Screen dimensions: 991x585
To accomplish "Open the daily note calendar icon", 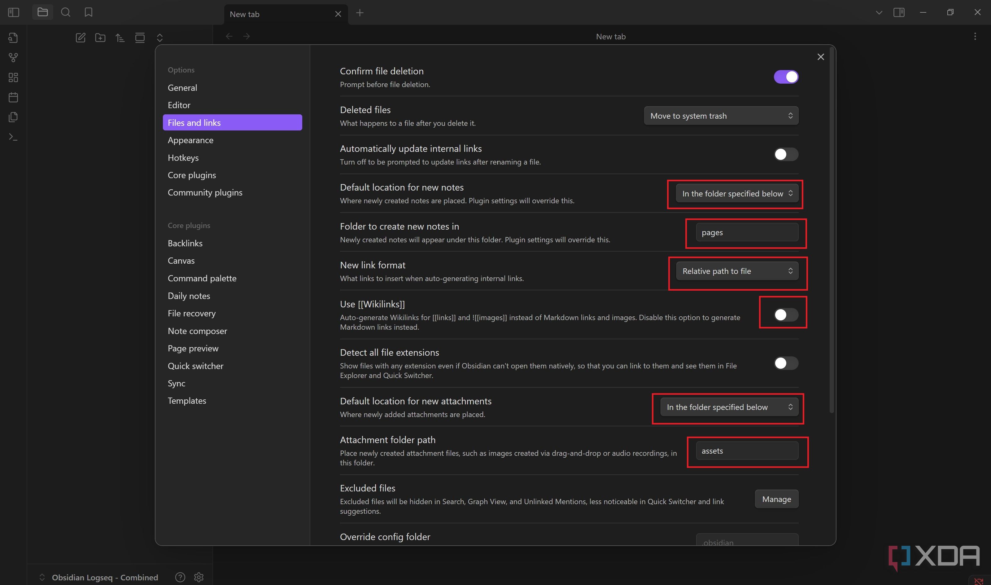I will pos(13,97).
